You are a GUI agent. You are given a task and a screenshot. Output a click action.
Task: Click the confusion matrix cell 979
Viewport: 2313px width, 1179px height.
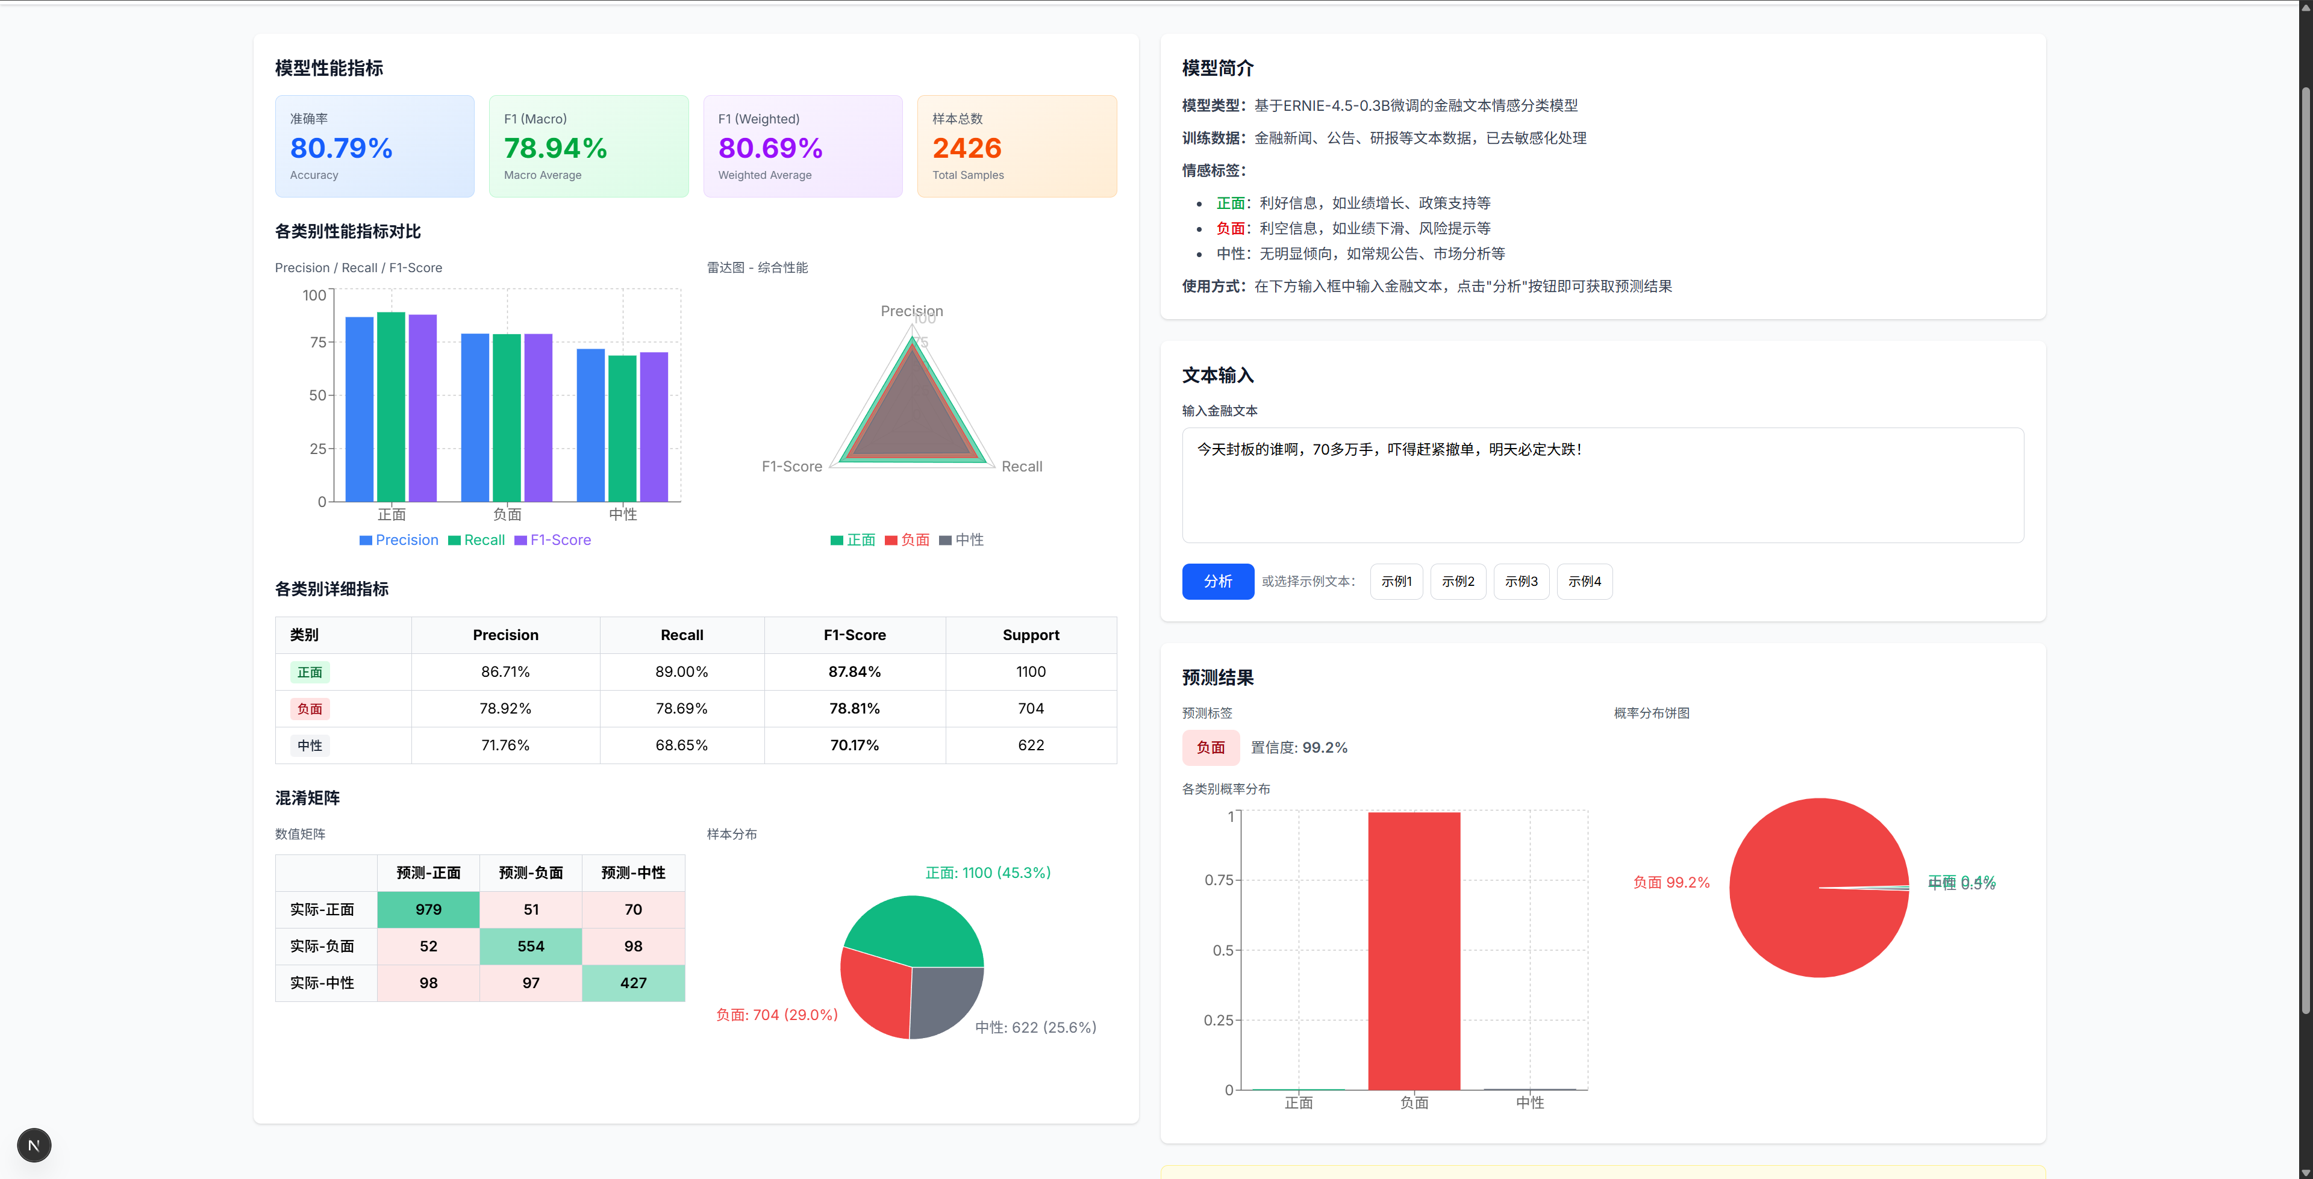pos(428,910)
